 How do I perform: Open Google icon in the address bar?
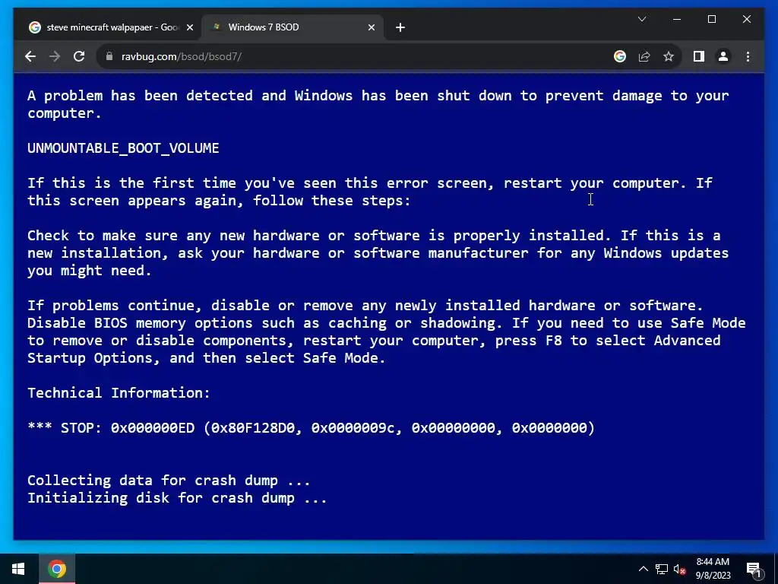click(x=620, y=56)
